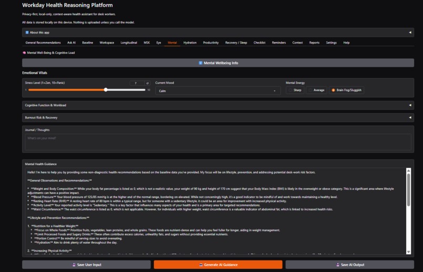423x272 pixels.
Task: Switch to the Checklist tab
Action: (x=259, y=42)
